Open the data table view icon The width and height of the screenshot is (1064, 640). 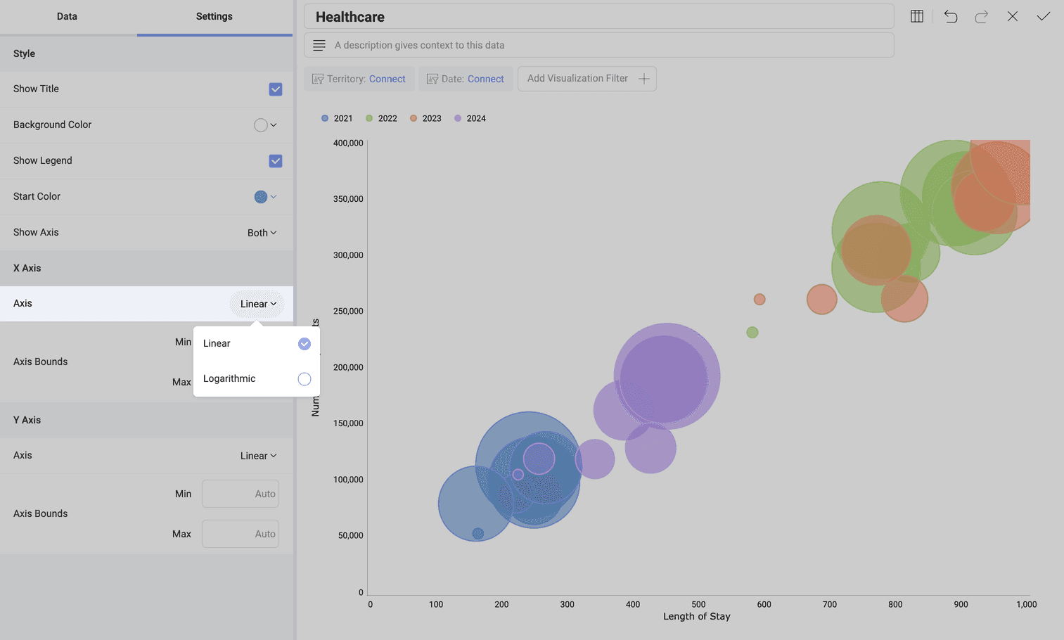917,16
